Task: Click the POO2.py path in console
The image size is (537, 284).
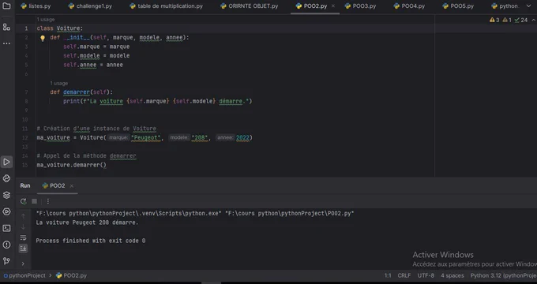Action: click(289, 213)
